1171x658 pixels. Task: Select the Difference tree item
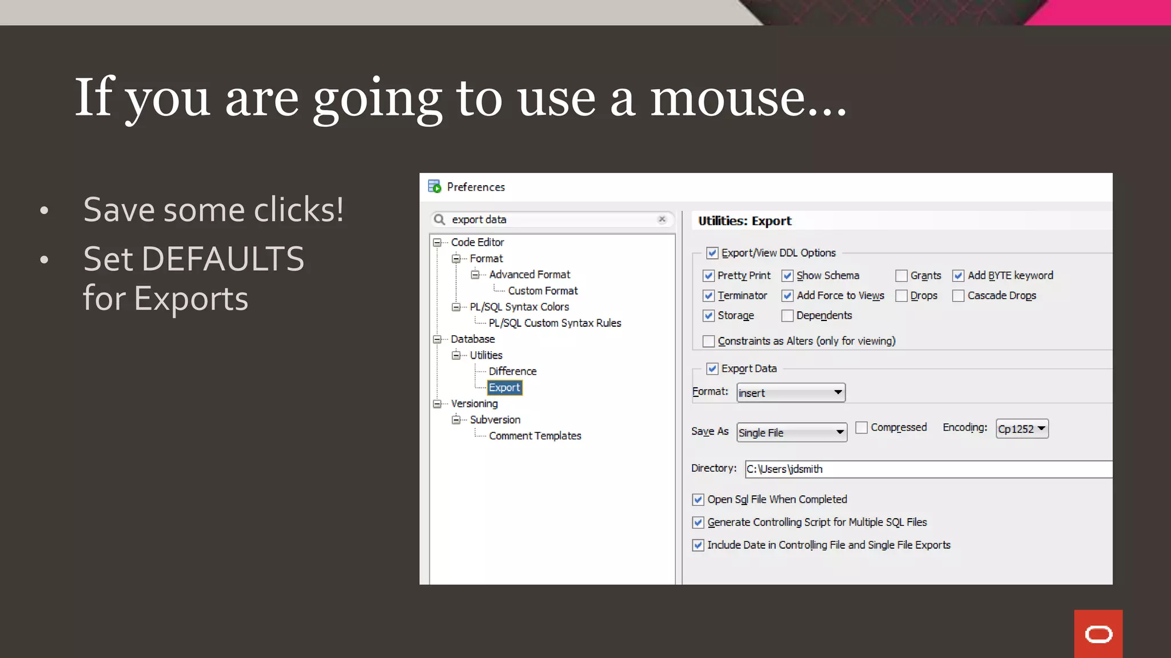pos(512,371)
